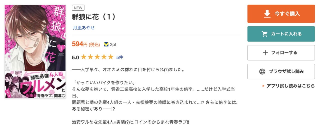The image size is (320, 131).
Task: Click the globe icon for browser preview
Action: 262,72
